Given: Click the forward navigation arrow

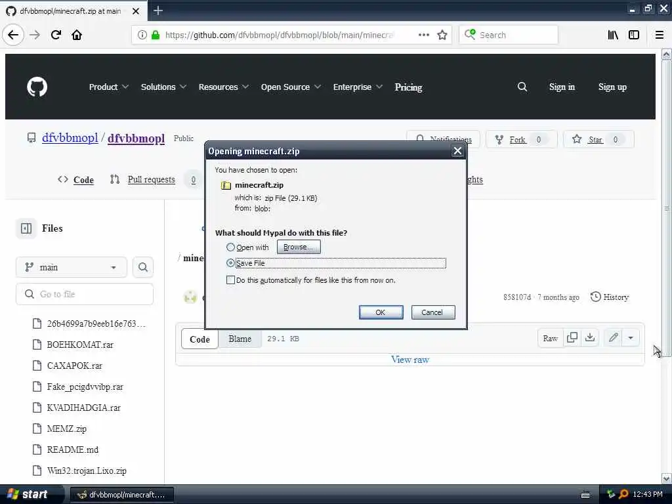Looking at the screenshot, I should coord(35,35).
